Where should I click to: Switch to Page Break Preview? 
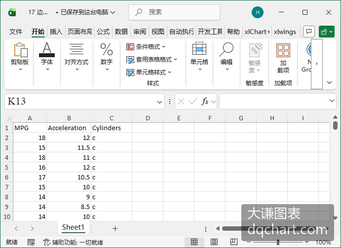pos(234,242)
